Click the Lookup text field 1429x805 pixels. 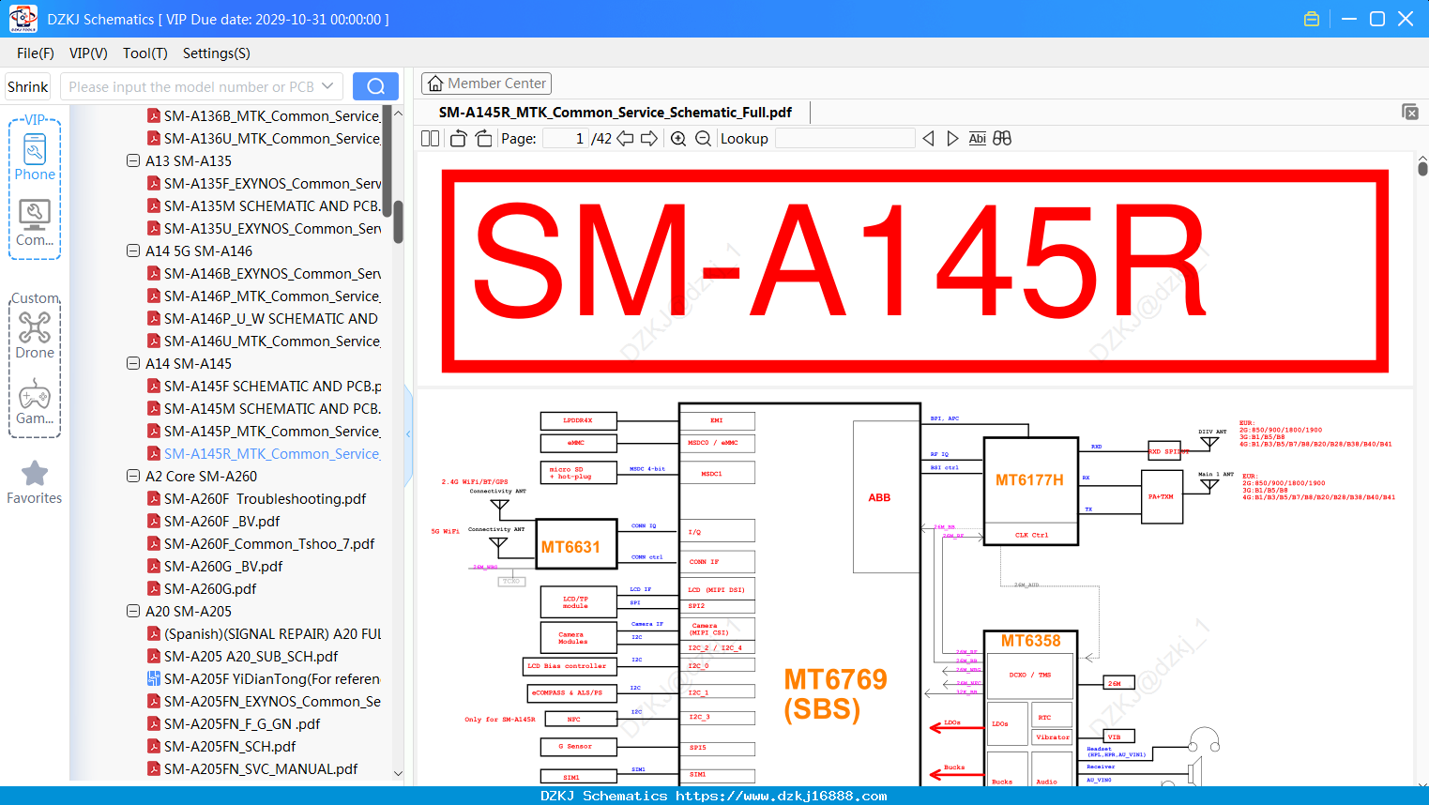(x=845, y=139)
